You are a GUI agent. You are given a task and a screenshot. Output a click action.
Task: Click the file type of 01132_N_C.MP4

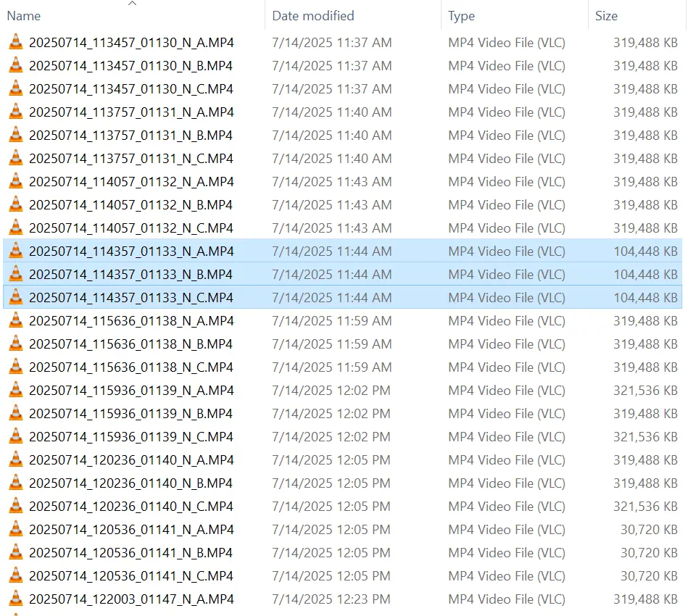coord(506,228)
